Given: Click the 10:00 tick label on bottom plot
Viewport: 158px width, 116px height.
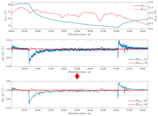Looking at the screenshot, I should click(38, 110).
